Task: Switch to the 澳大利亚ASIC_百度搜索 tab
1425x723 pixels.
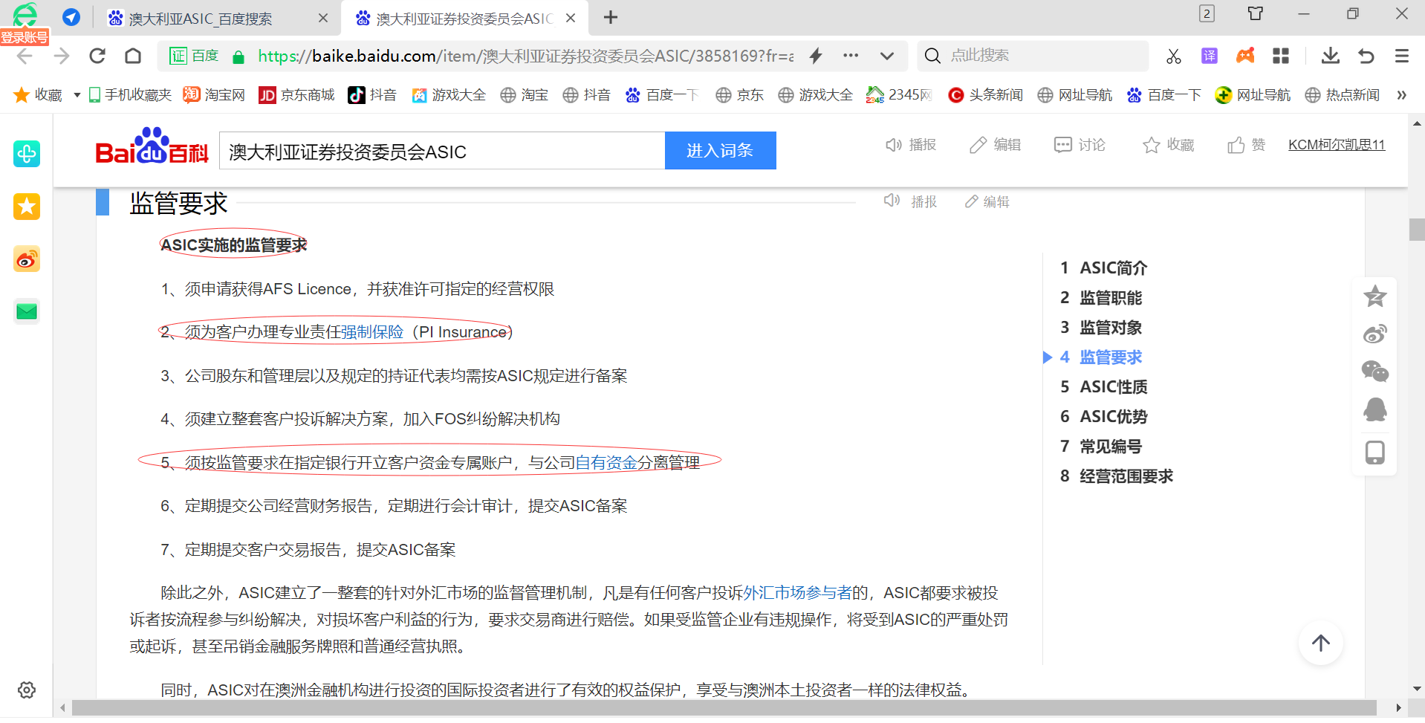Action: [x=201, y=19]
